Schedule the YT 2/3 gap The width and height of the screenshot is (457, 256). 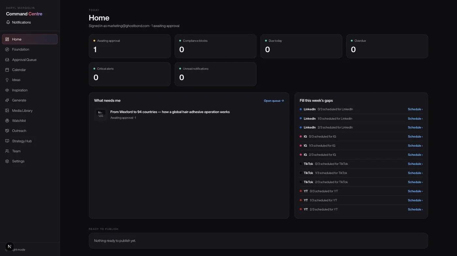[415, 209]
